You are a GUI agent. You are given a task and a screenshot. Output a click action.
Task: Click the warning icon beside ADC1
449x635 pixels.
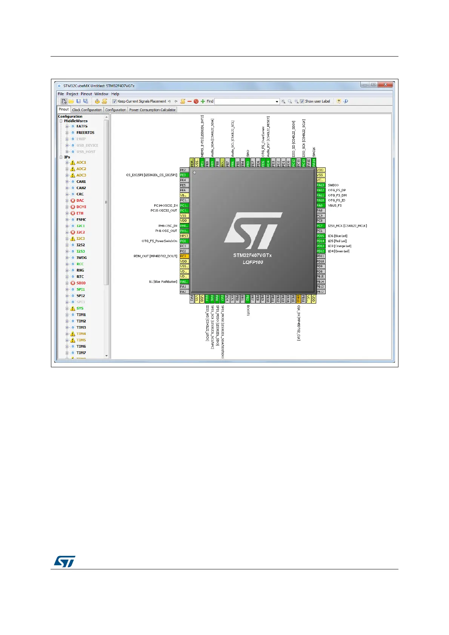73,163
